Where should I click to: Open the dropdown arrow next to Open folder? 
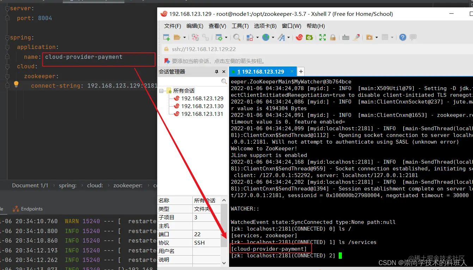click(x=184, y=37)
